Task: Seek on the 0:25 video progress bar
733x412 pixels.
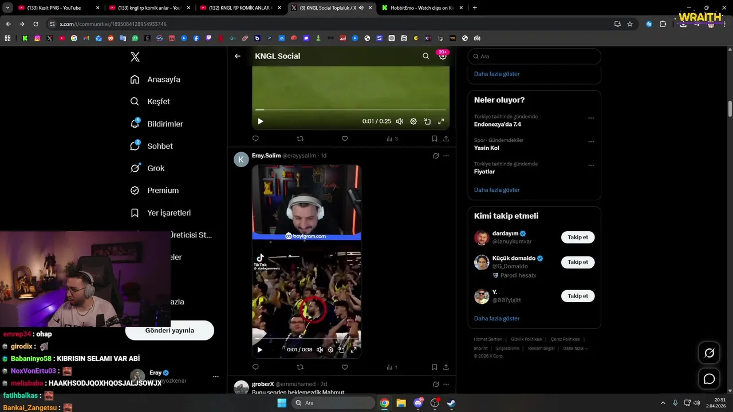Action: pos(350,109)
